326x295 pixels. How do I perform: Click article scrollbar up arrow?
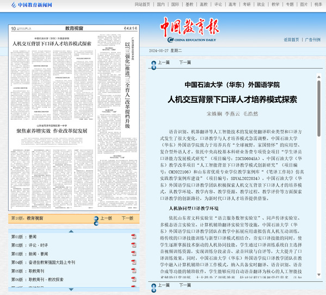click(319, 77)
